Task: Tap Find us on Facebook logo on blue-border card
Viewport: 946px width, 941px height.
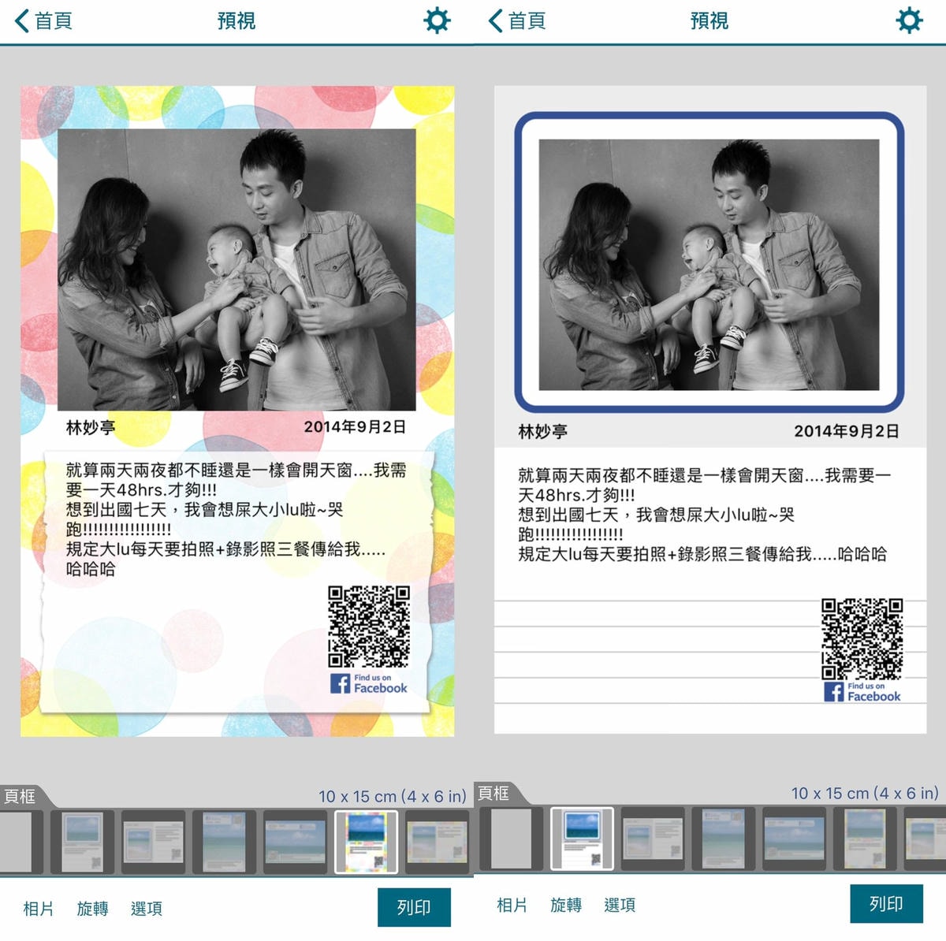Action: click(862, 692)
